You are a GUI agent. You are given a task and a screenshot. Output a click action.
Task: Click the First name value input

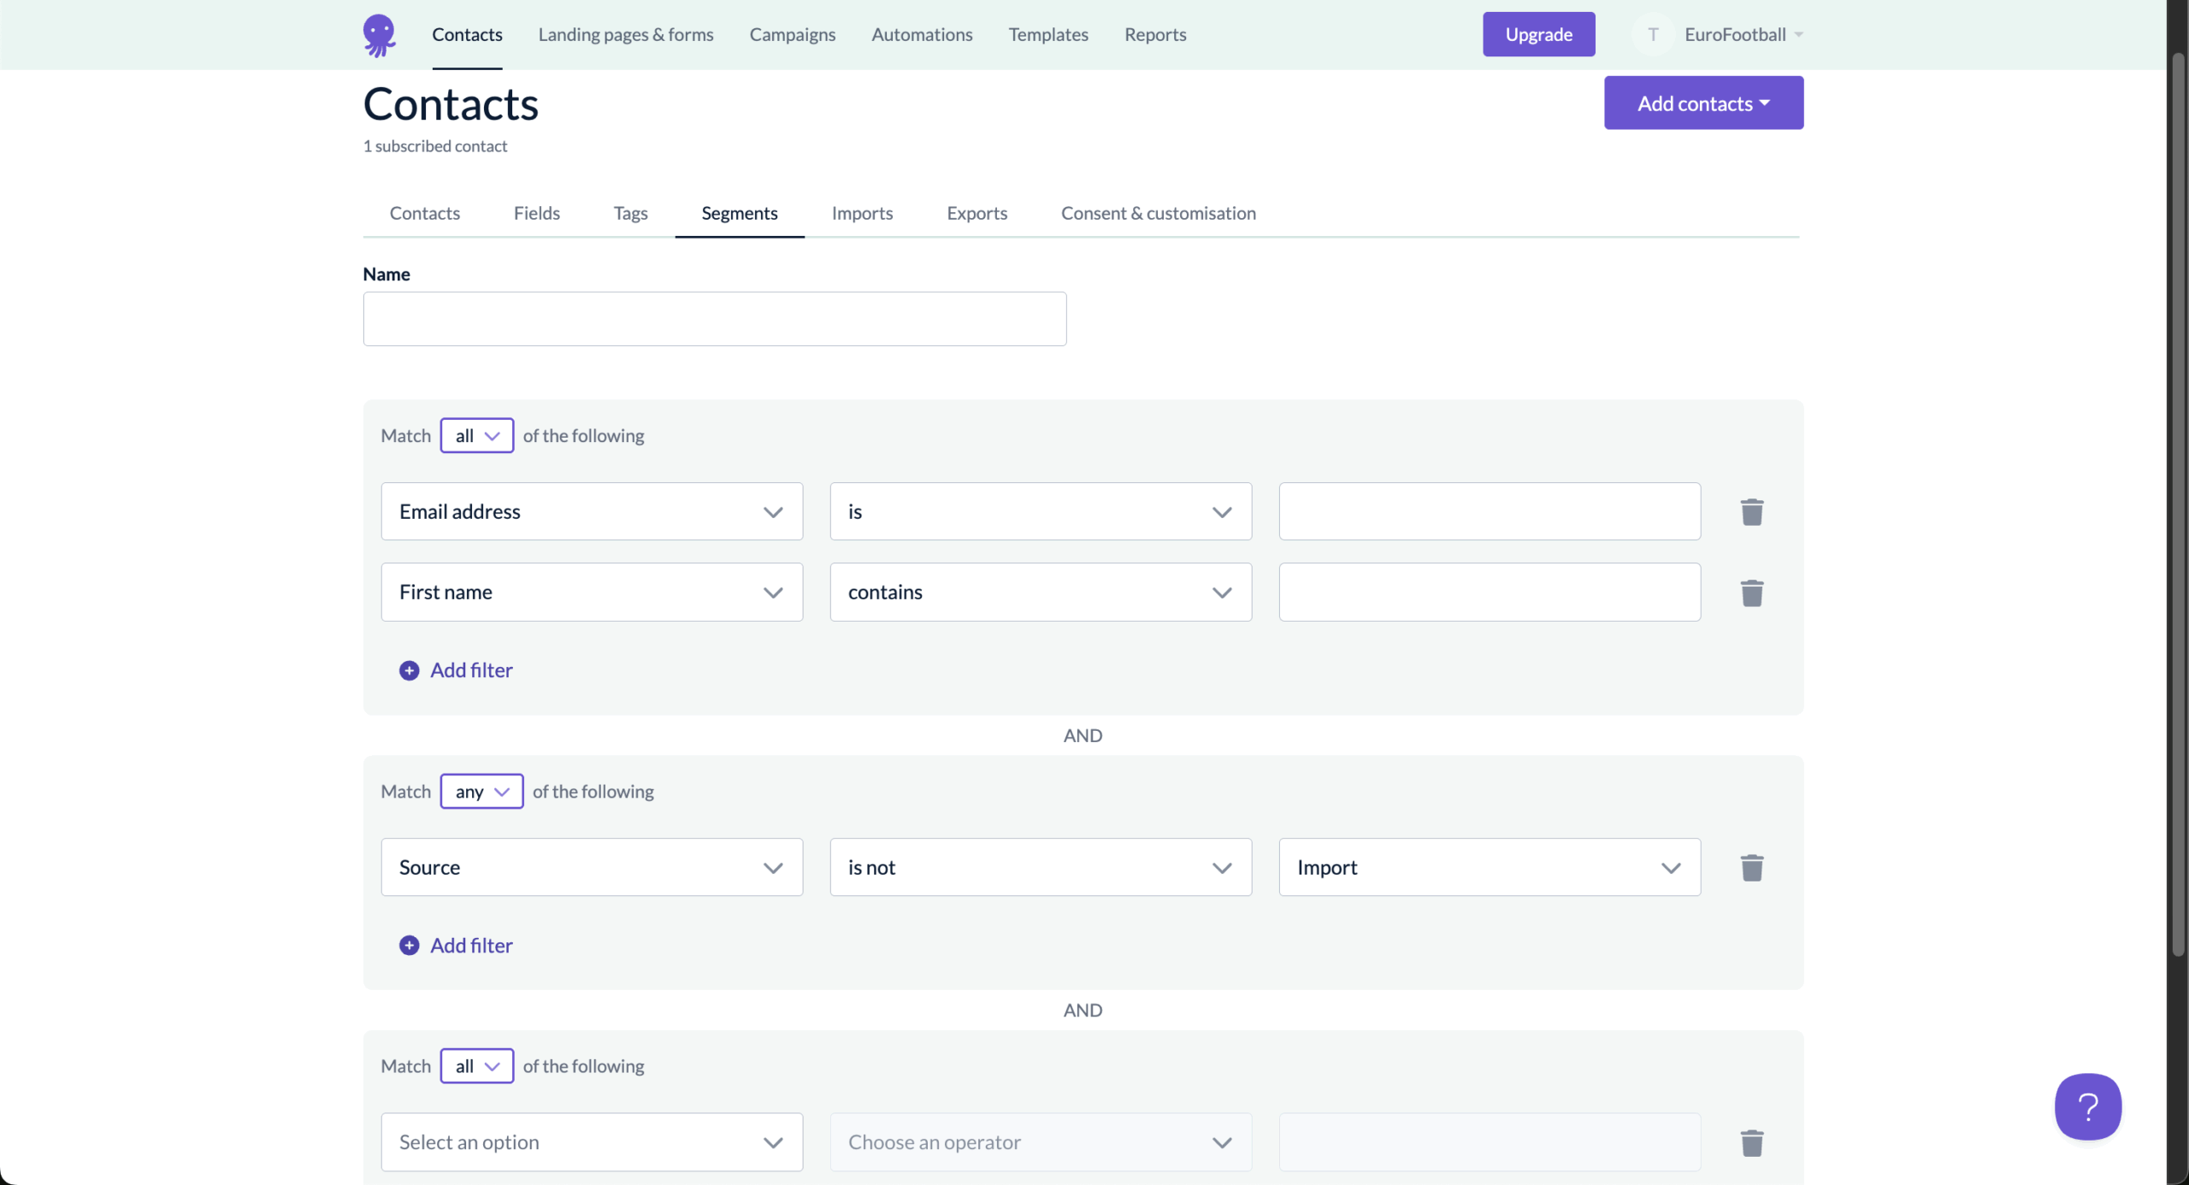coord(1490,592)
